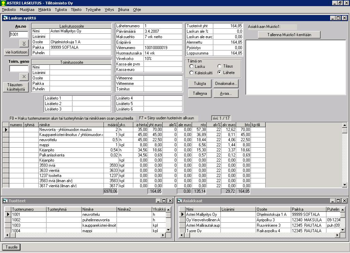
Task: Click the Tauolle button
Action: 11,247
